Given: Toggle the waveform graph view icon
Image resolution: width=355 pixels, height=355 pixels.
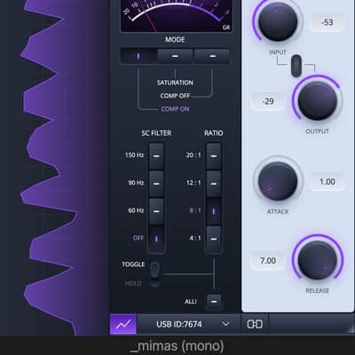Looking at the screenshot, I should tap(123, 324).
